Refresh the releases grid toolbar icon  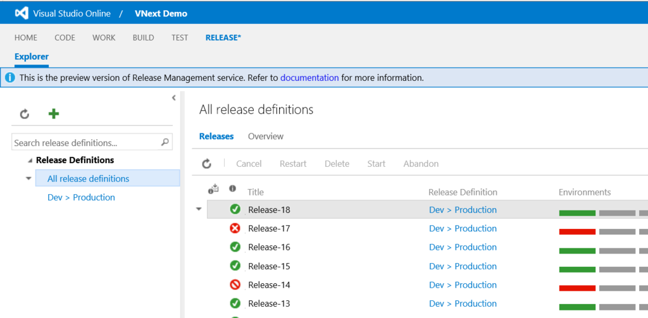click(x=206, y=164)
